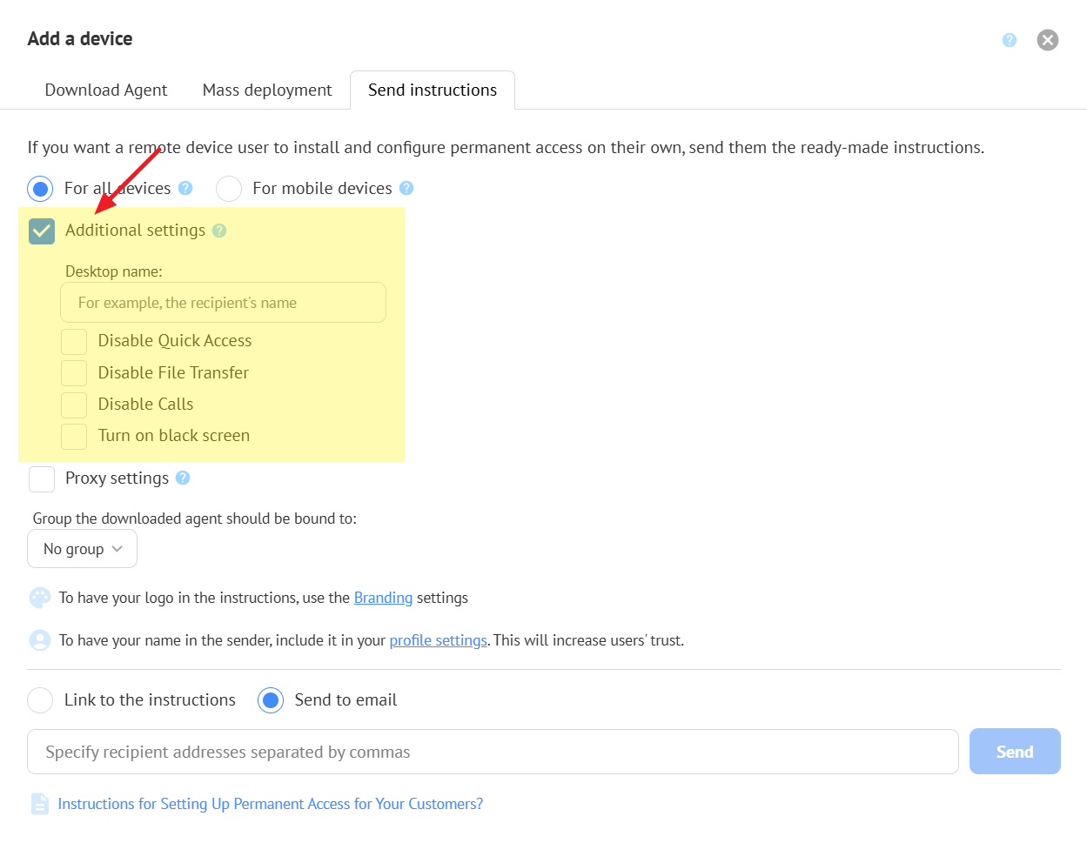The width and height of the screenshot is (1087, 843).
Task: Open the No group dropdown
Action: click(83, 549)
